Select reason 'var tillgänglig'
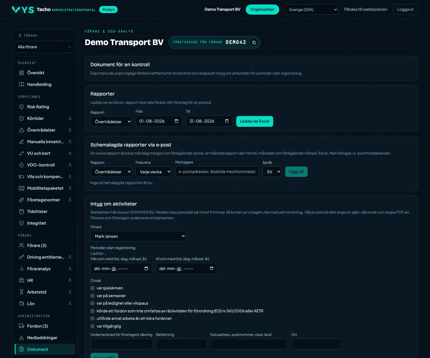Image resolution: width=430 pixels, height=358 pixels. pos(92,326)
